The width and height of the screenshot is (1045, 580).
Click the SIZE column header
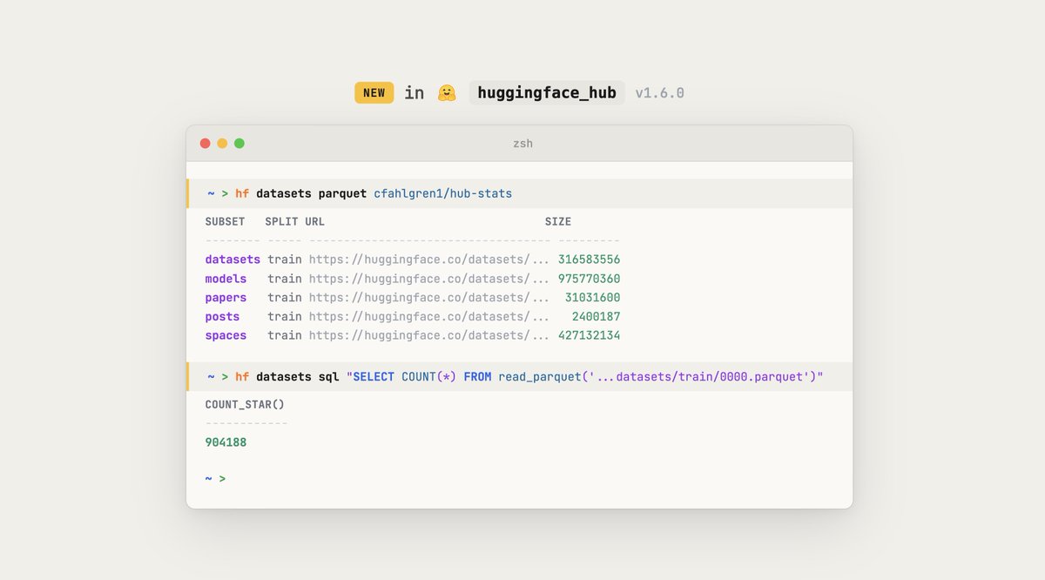click(558, 222)
